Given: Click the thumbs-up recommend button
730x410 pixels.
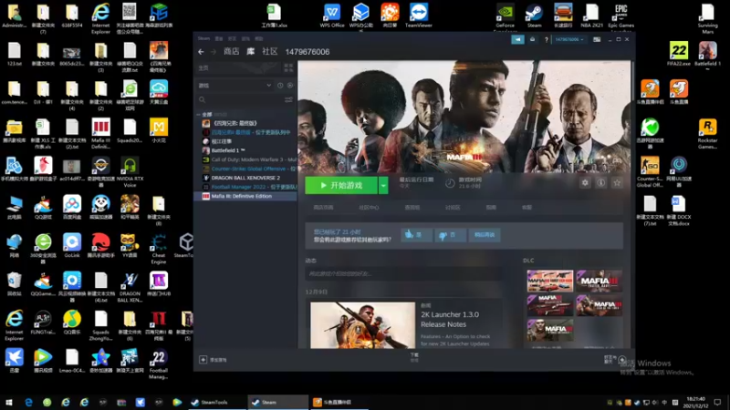Looking at the screenshot, I should pyautogui.click(x=416, y=235).
